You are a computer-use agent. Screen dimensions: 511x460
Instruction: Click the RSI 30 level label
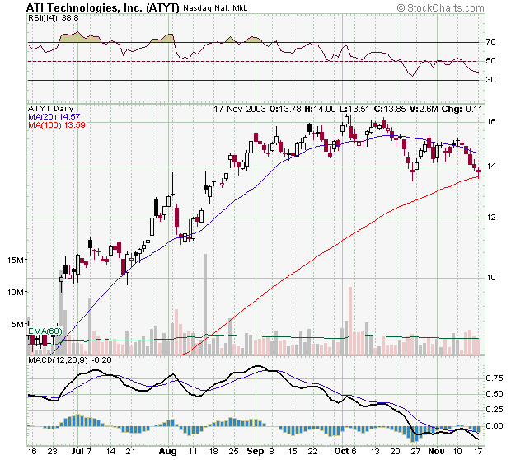click(x=490, y=79)
